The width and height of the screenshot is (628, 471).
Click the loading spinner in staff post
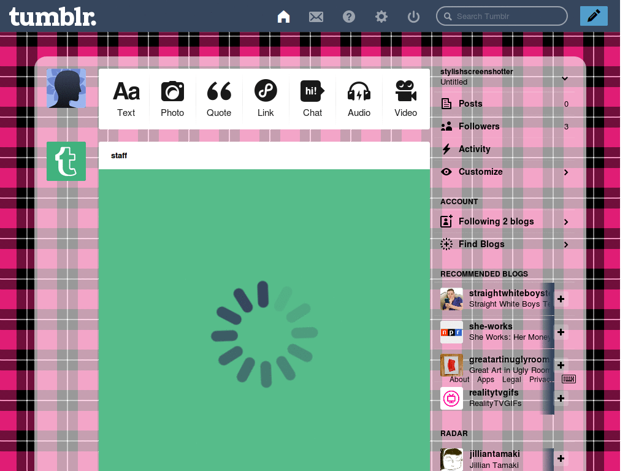coord(264,334)
